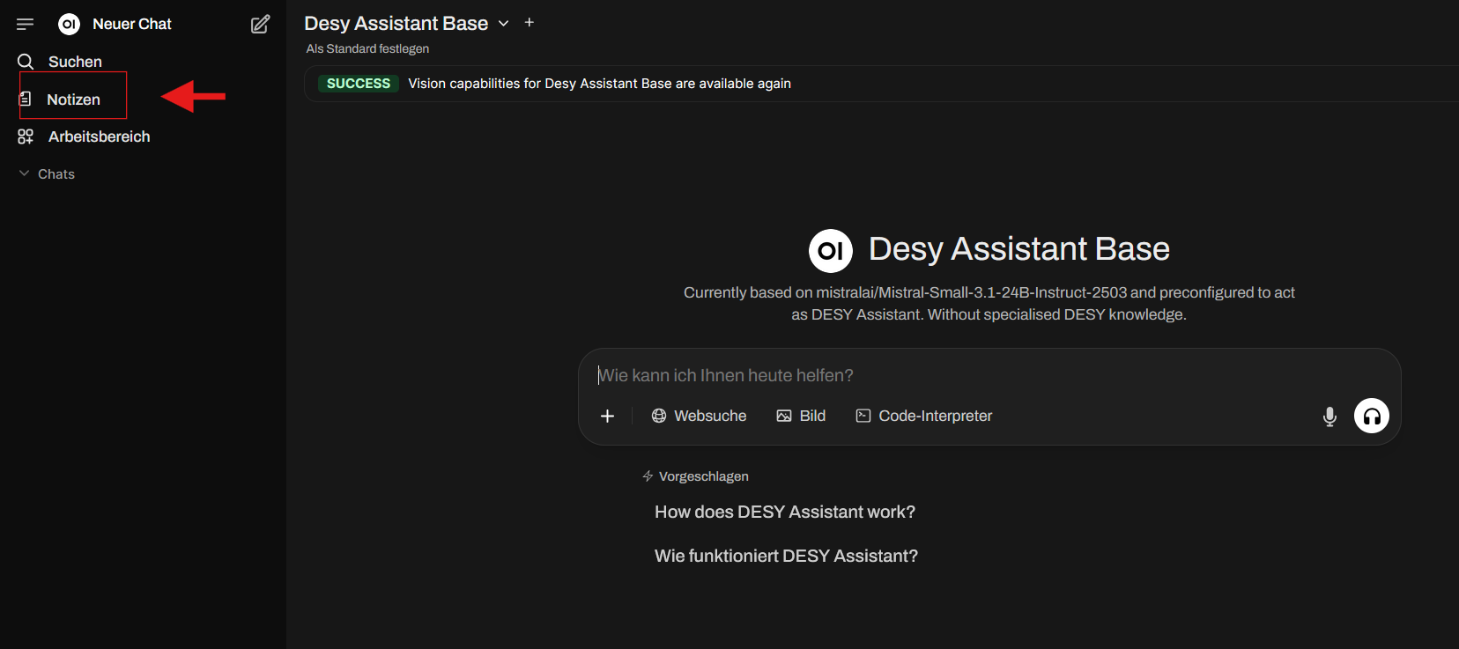Select suggestion How does DESY Assistant work?
The width and height of the screenshot is (1459, 649).
[x=785, y=512]
